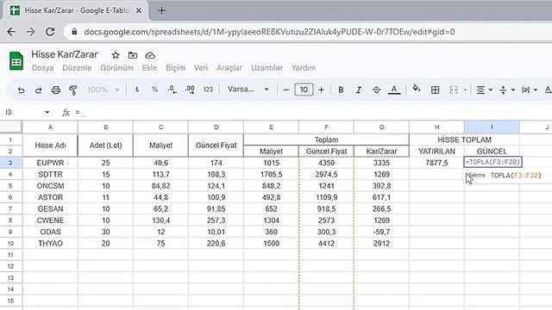Screen dimensions: 552x310
Task: Reload the page in browser
Action: pyautogui.click(x=50, y=32)
